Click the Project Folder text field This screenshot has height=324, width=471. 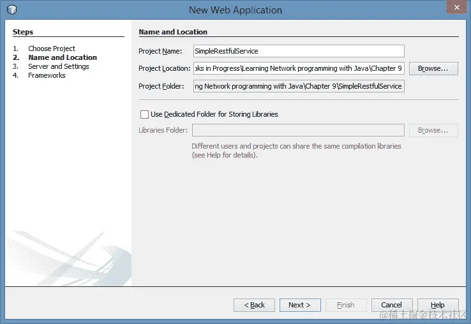[299, 86]
